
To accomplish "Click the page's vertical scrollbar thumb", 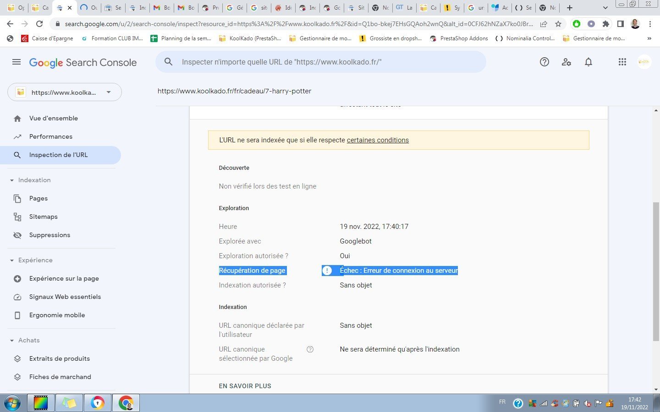I will [656, 271].
